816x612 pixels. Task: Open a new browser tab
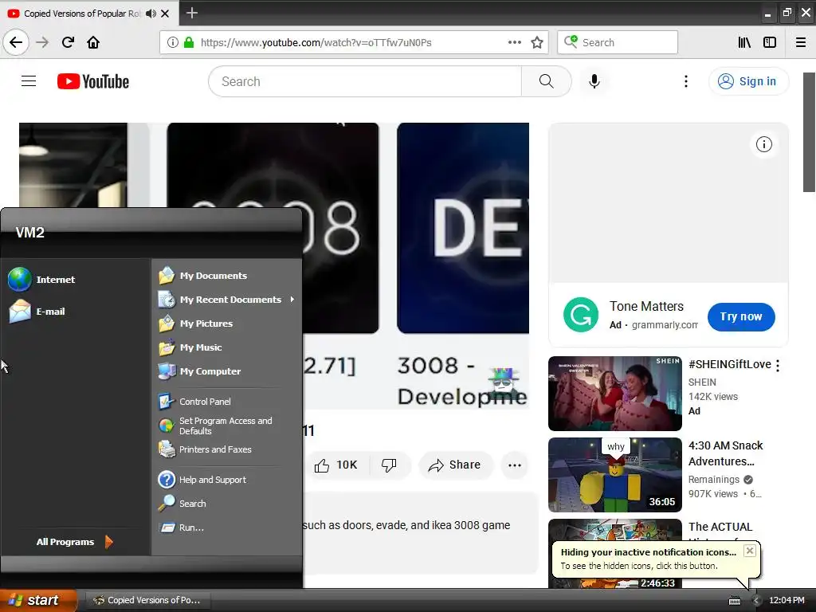pos(192,13)
